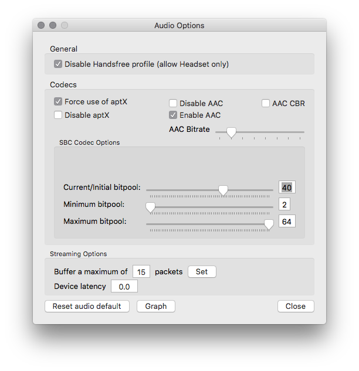Click the Maximum bitpool value field
The height and width of the screenshot is (371, 359).
pos(287,221)
